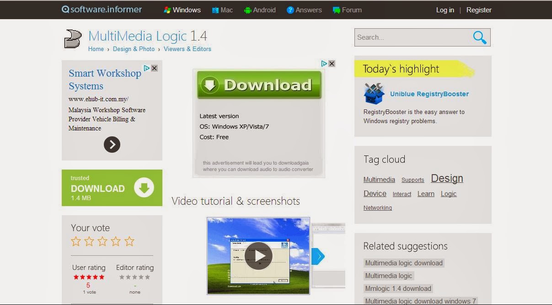Rate two stars in Your vote

(x=89, y=241)
